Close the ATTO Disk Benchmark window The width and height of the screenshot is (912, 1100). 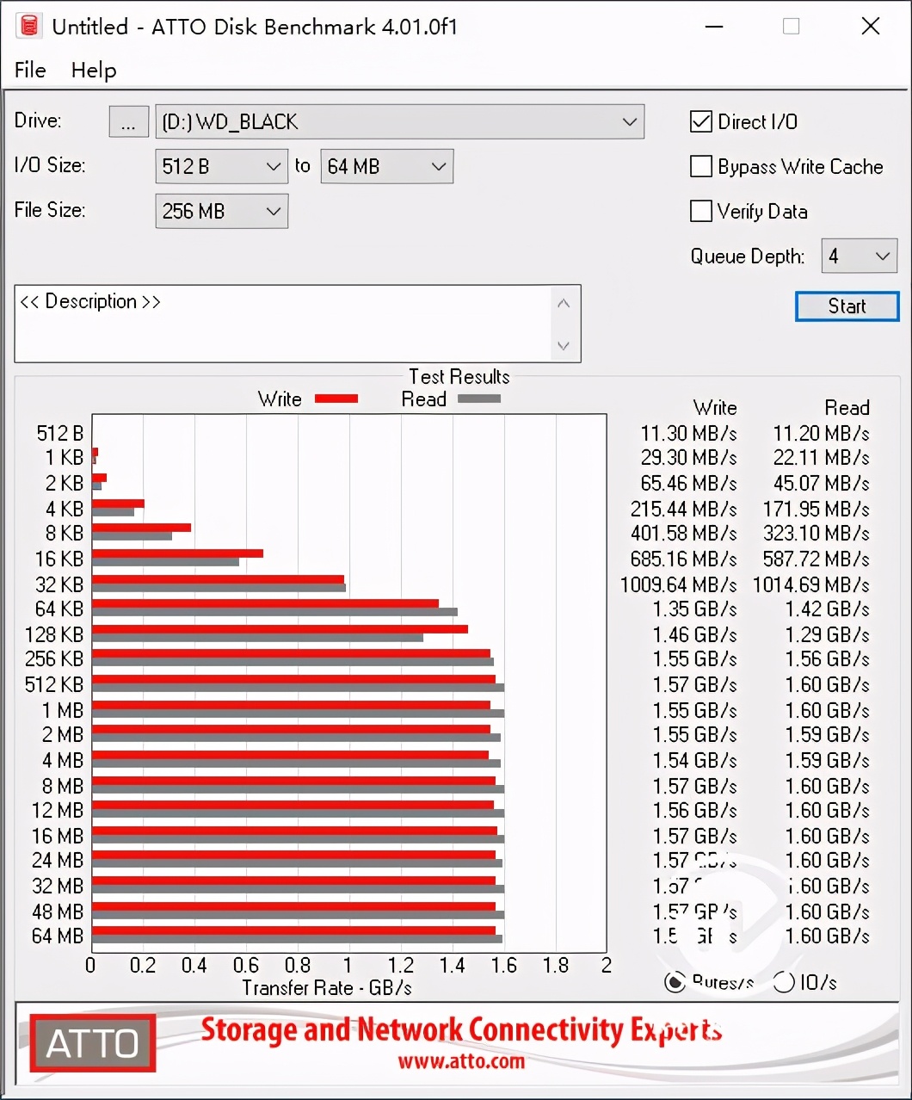coord(871,26)
